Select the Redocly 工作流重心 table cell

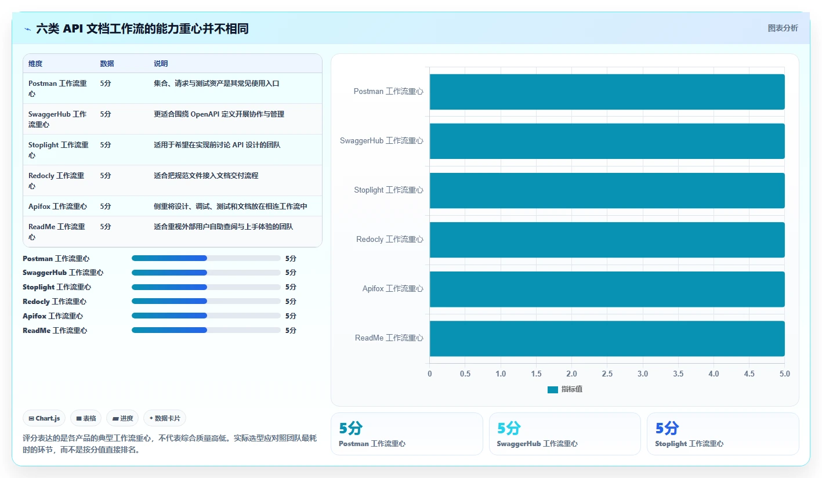click(59, 180)
